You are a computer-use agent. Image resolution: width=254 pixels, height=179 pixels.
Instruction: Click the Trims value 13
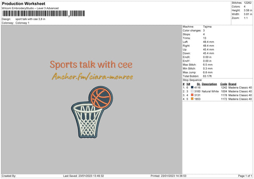pos(204,38)
